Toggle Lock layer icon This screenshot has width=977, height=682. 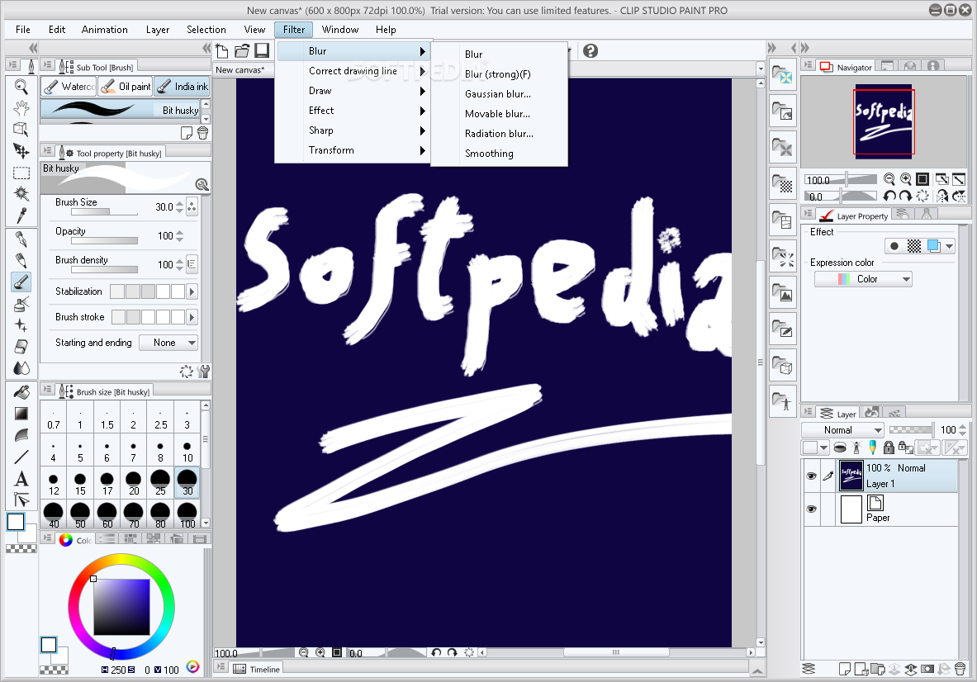pyautogui.click(x=889, y=448)
